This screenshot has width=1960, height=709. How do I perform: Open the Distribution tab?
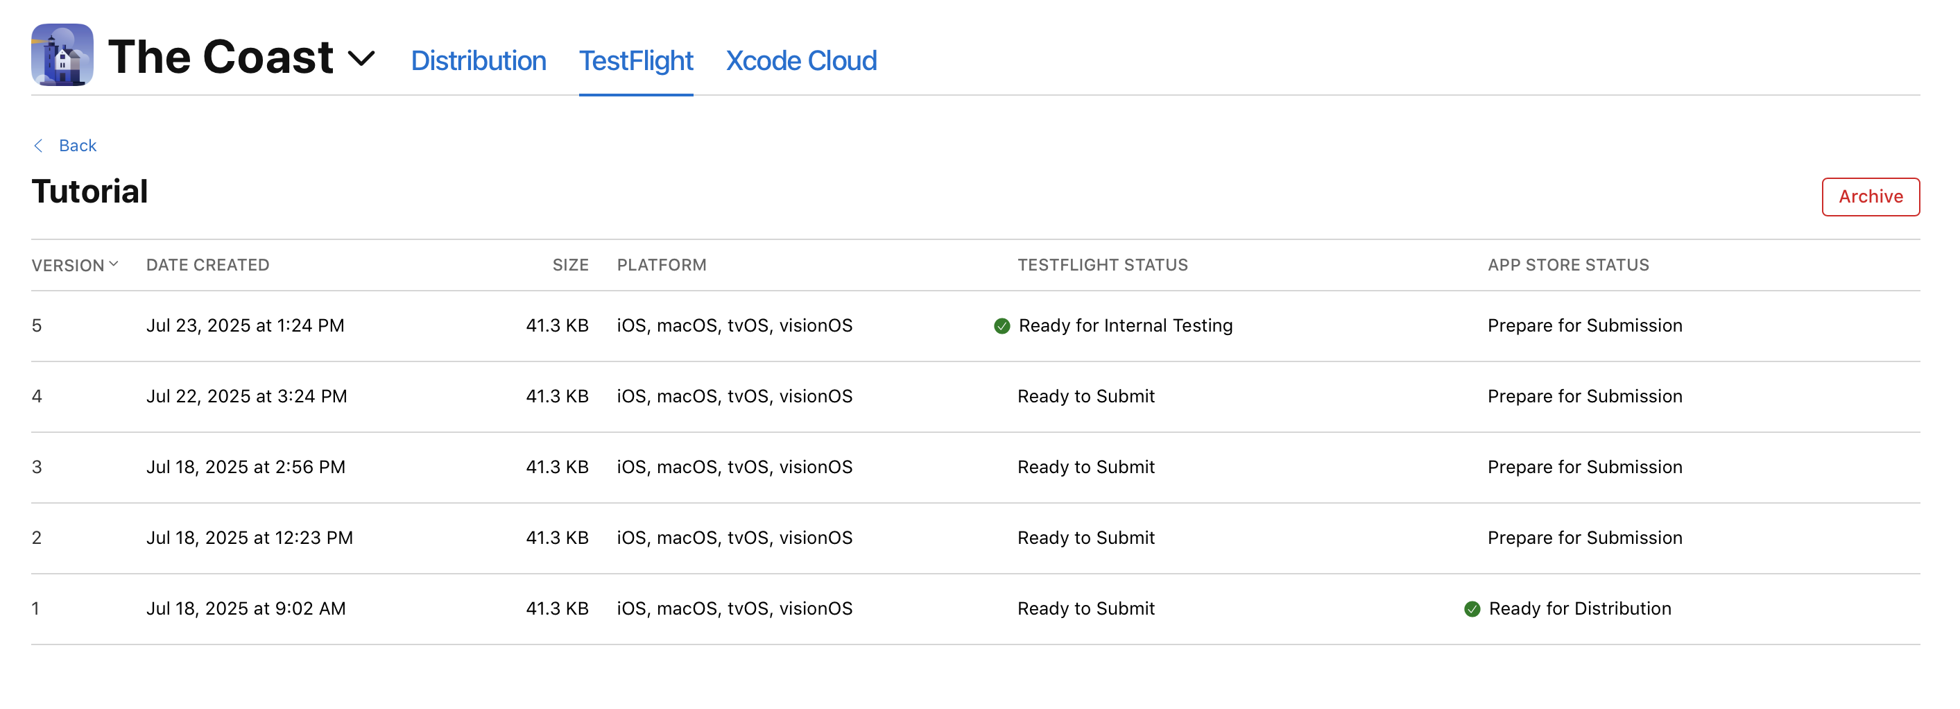pyautogui.click(x=478, y=61)
